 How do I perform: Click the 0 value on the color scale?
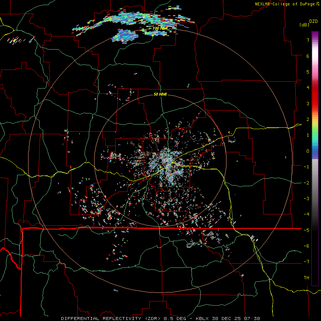(x=308, y=151)
